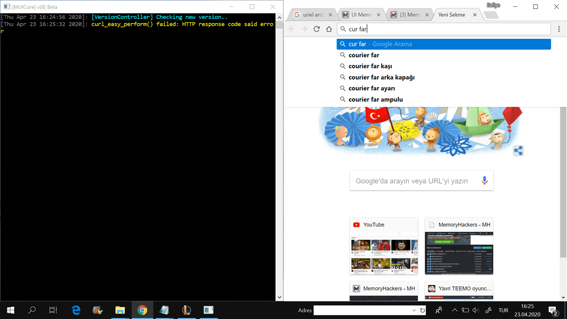Open the bottom-left 'MemoryHackers - MH' tile
This screenshot has height=319, width=567.
[x=384, y=291]
